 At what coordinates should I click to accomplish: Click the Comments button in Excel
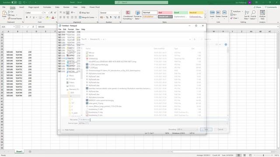click(x=271, y=7)
